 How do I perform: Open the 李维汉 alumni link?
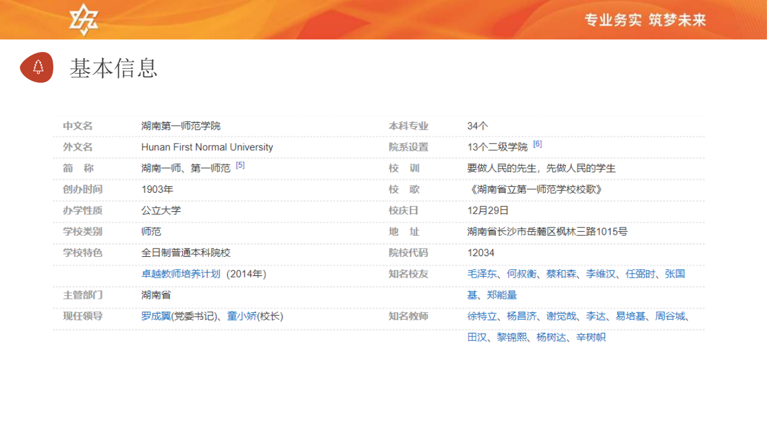600,274
